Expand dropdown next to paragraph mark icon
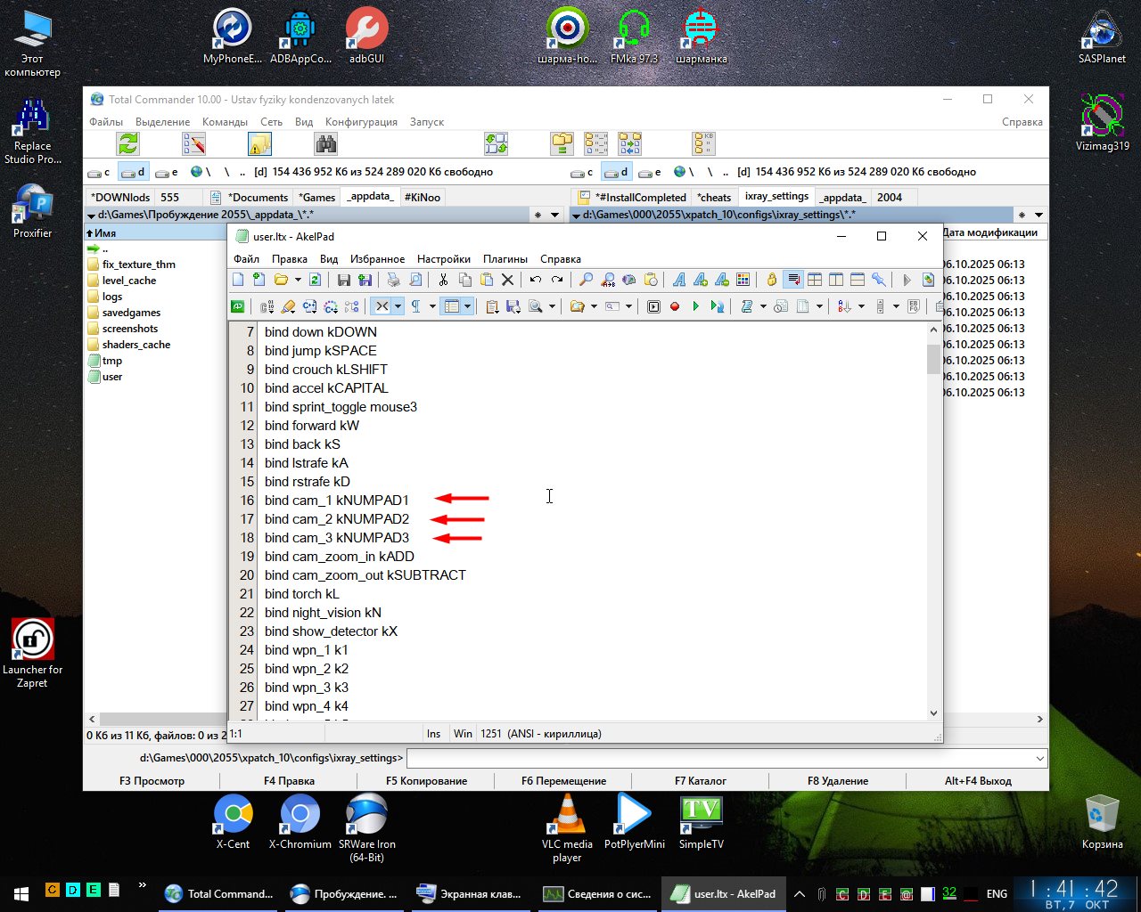The height and width of the screenshot is (912, 1141). pyautogui.click(x=432, y=306)
